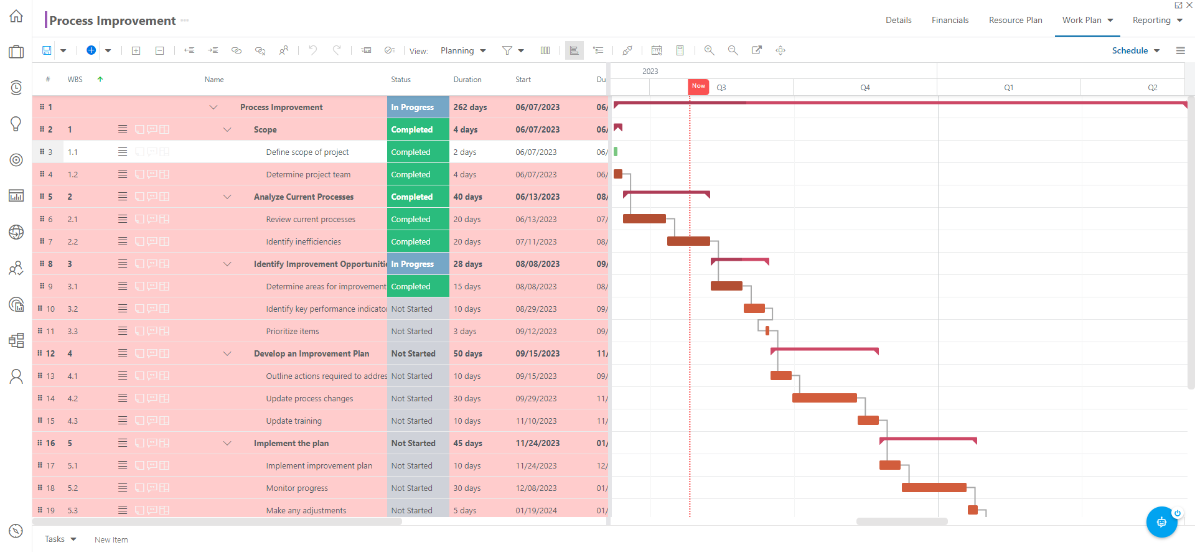Open row menu for Identify inefficiencies
This screenshot has height=555, width=1195.
pyautogui.click(x=123, y=241)
